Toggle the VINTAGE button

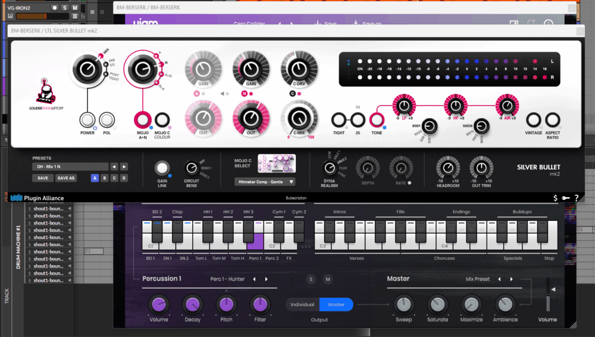(x=534, y=120)
